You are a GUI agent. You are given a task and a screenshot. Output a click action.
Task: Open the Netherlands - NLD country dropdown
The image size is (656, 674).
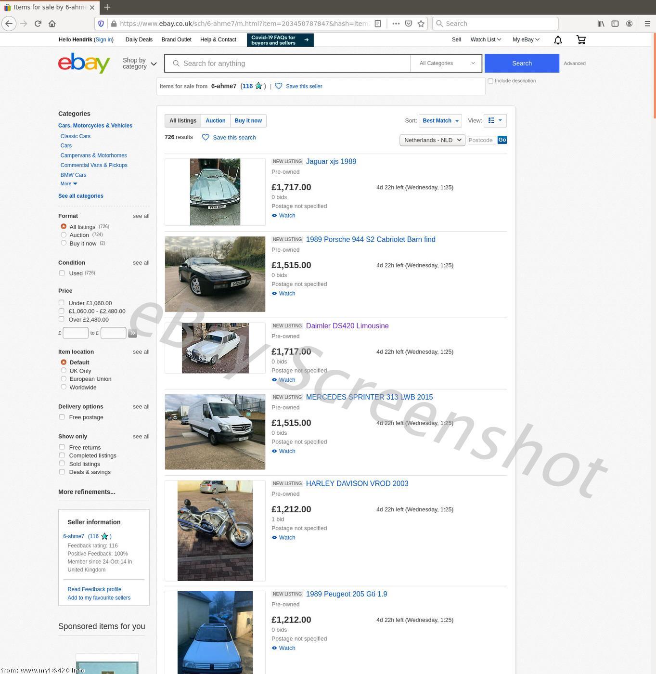[432, 140]
